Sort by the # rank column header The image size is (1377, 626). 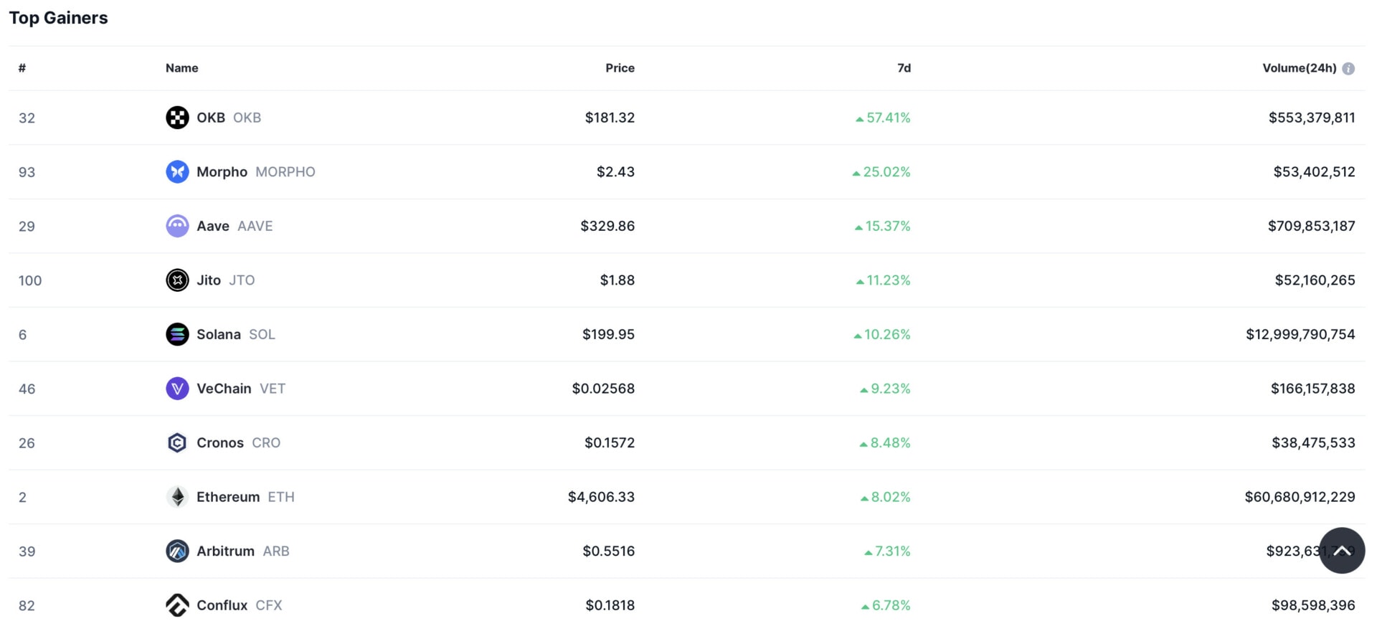point(22,68)
